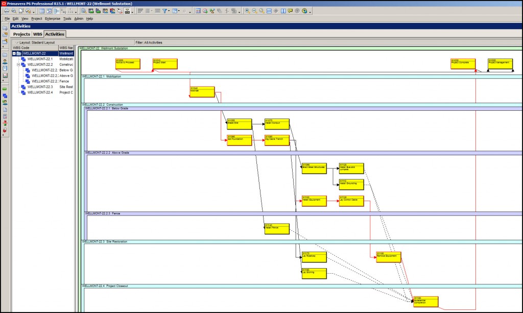Image resolution: width=523 pixels, height=313 pixels.
Task: Select the Substantial Completion activity box
Action: point(426,301)
